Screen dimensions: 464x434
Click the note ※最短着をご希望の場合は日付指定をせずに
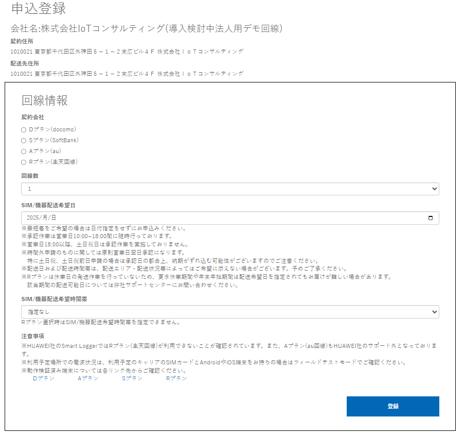[104, 228]
